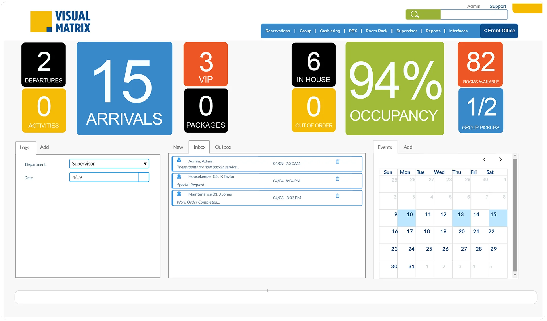
Task: Open the date picker button beside 4/09
Action: point(144,177)
